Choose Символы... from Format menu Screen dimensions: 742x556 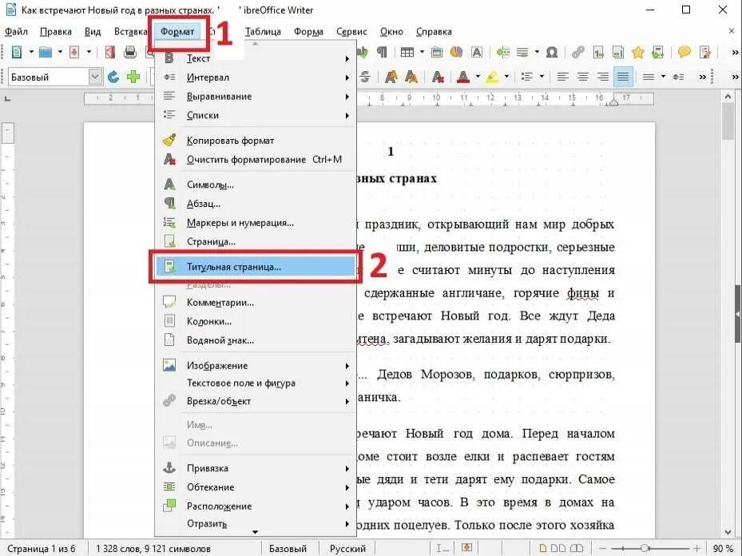[256, 185]
